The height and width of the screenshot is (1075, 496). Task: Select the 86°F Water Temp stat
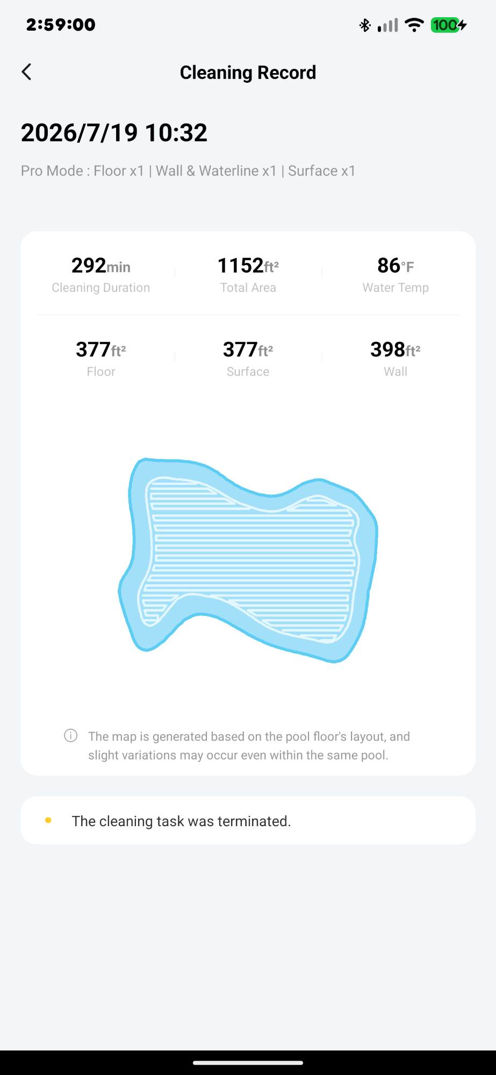(x=396, y=274)
